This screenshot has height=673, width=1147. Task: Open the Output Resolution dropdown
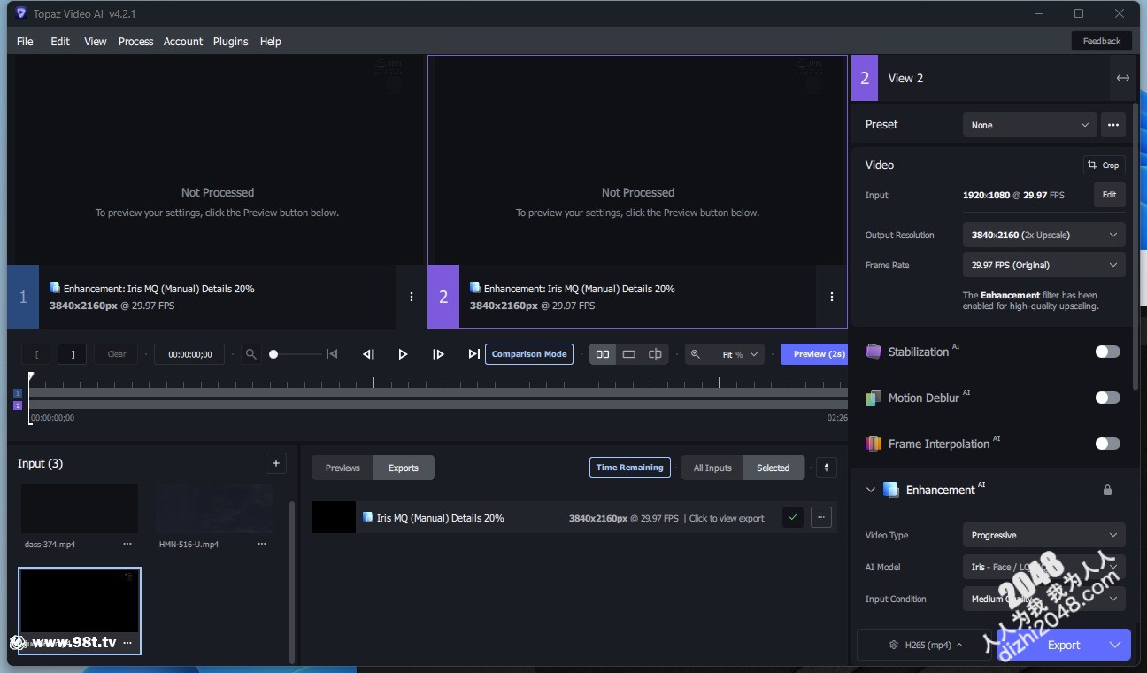1044,235
